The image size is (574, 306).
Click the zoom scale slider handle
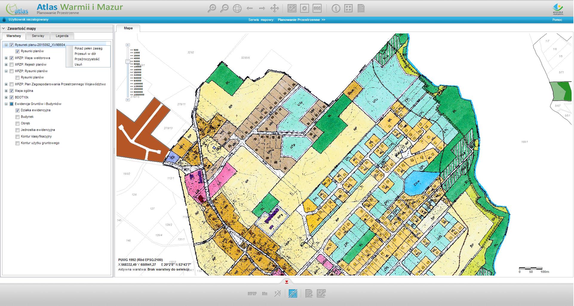(128, 61)
